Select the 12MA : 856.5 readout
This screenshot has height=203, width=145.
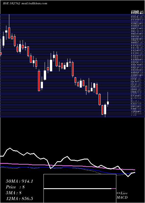click(20, 199)
